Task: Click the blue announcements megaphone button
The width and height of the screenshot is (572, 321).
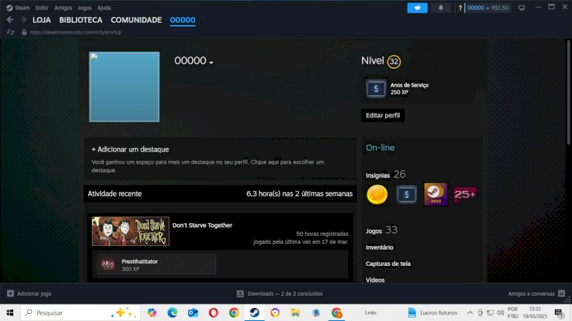Action: 417,8
